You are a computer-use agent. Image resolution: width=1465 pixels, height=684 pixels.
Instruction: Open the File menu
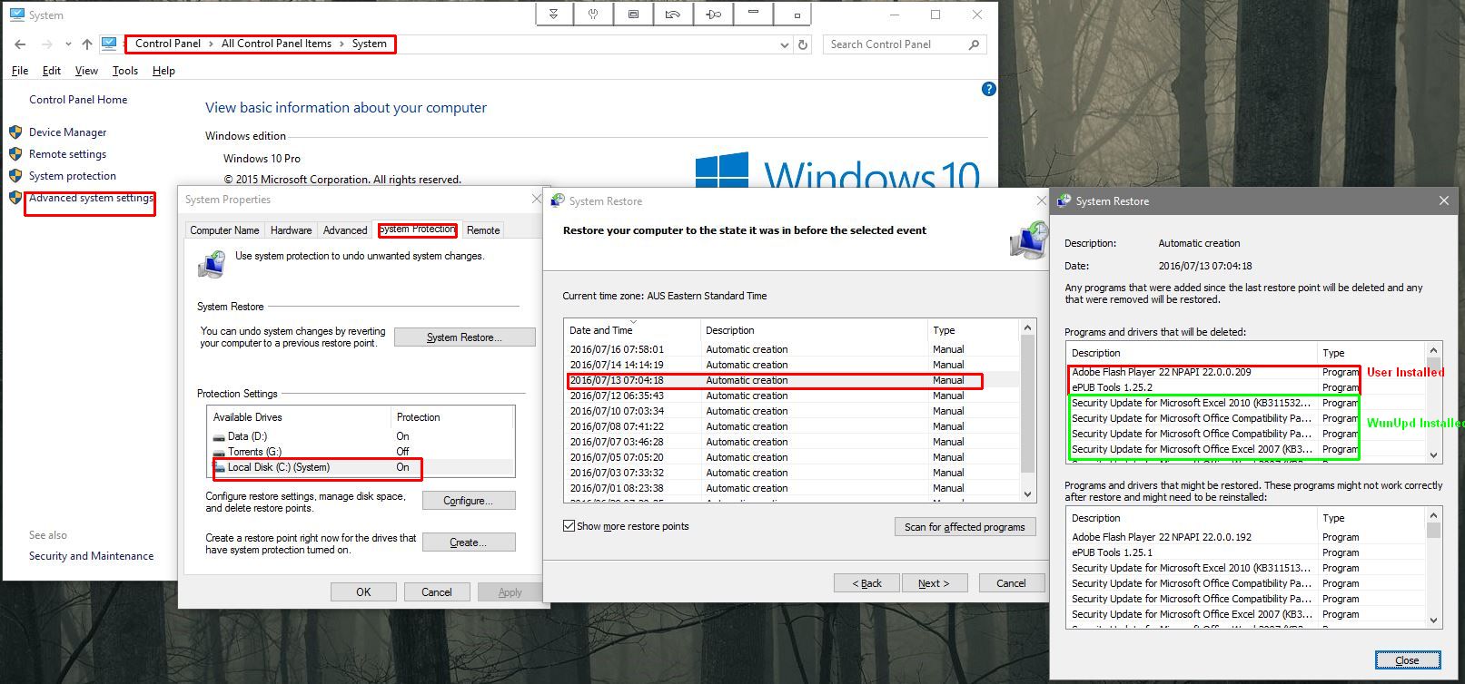(x=20, y=71)
